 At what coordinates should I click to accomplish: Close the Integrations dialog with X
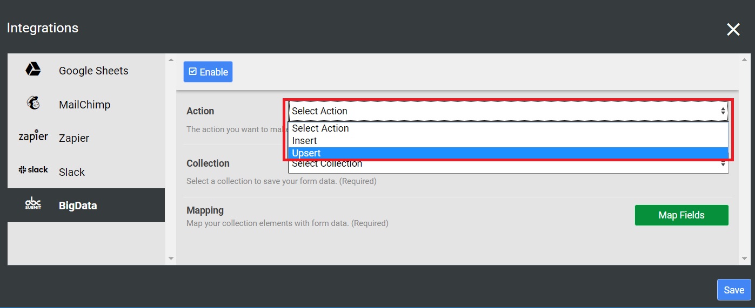coord(733,30)
